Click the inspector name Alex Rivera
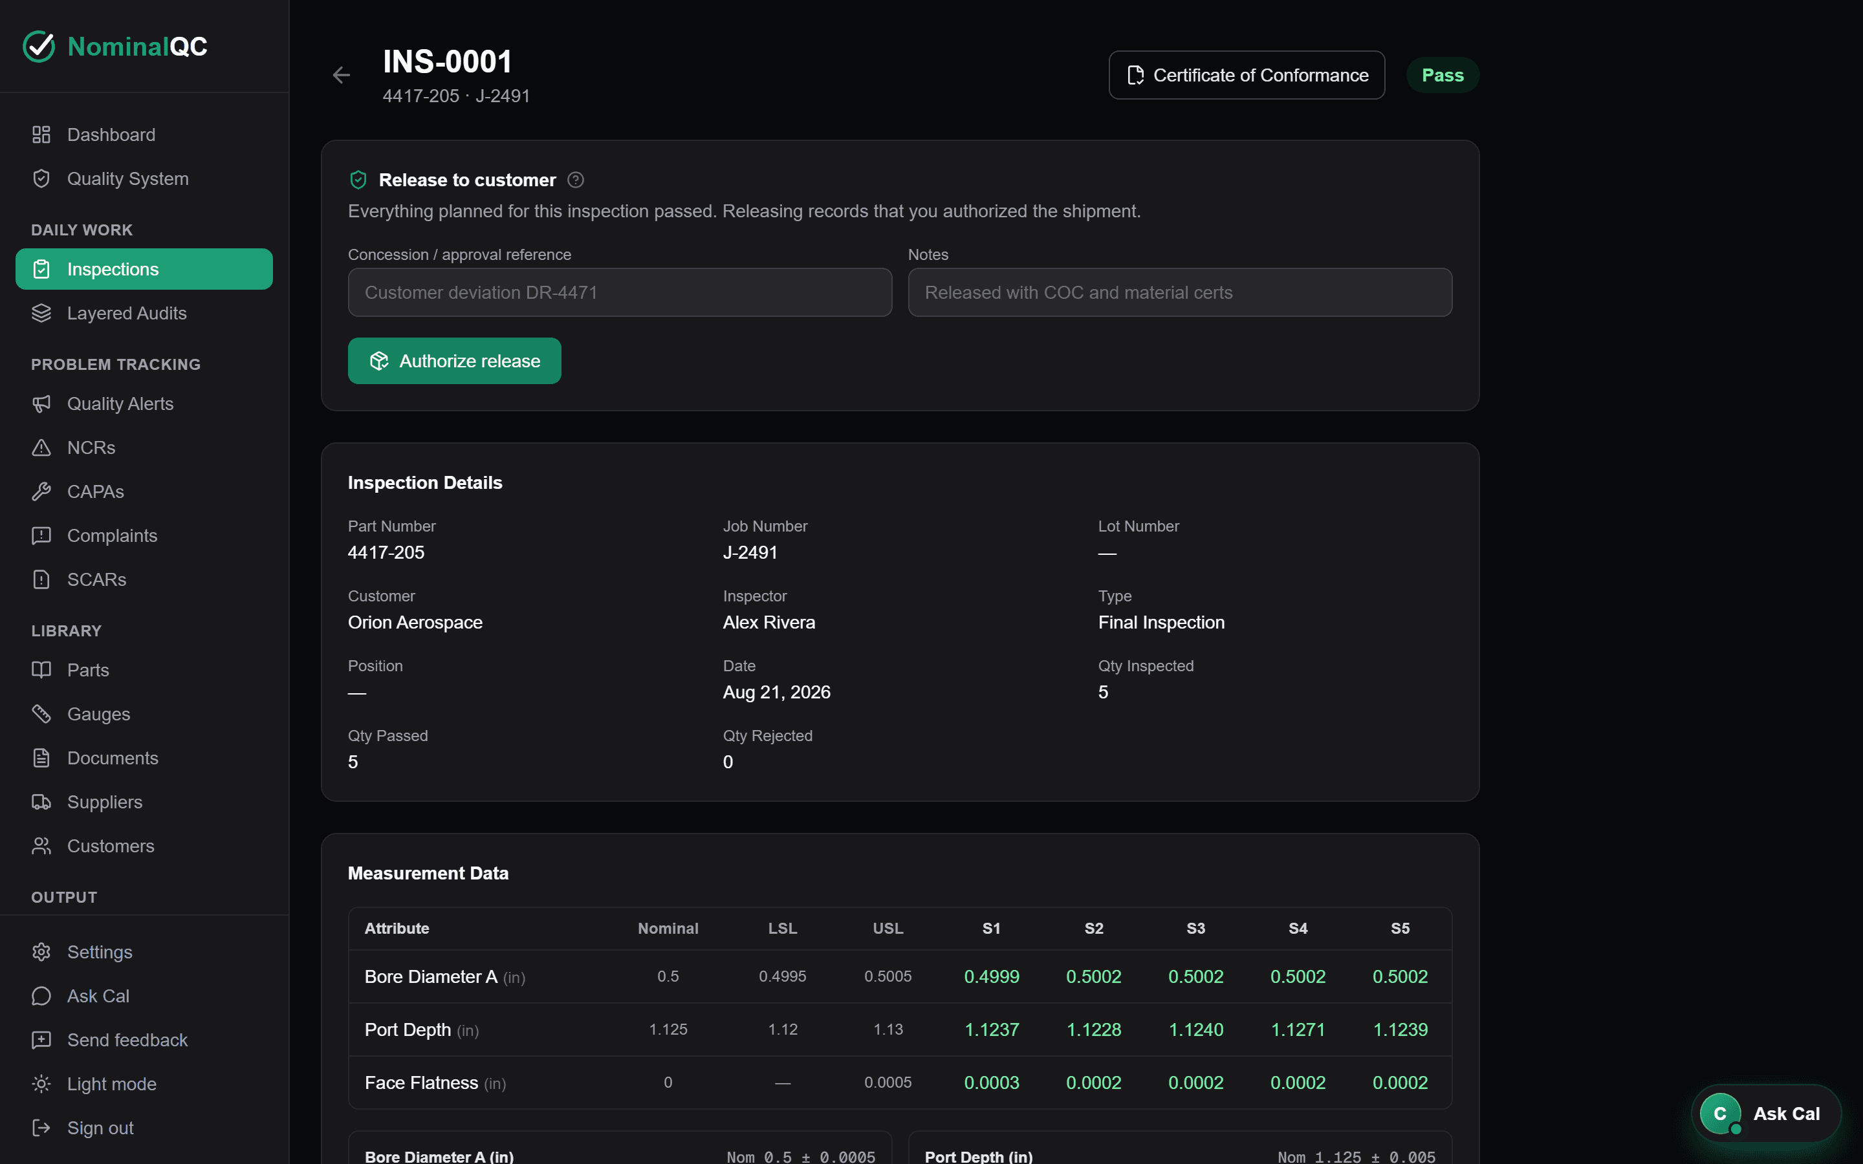Image resolution: width=1863 pixels, height=1164 pixels. (x=768, y=622)
